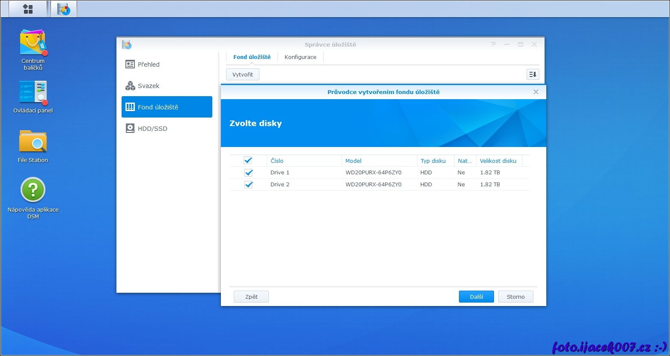
Task: Open HDD/SSD section in sidebar
Action: 152,129
